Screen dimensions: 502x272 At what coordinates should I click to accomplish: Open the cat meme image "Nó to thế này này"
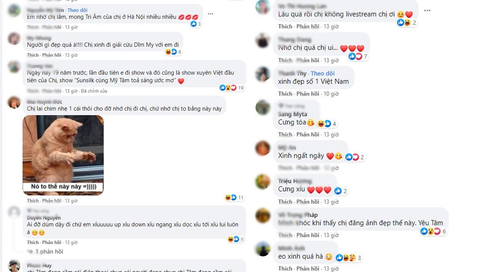(x=63, y=155)
